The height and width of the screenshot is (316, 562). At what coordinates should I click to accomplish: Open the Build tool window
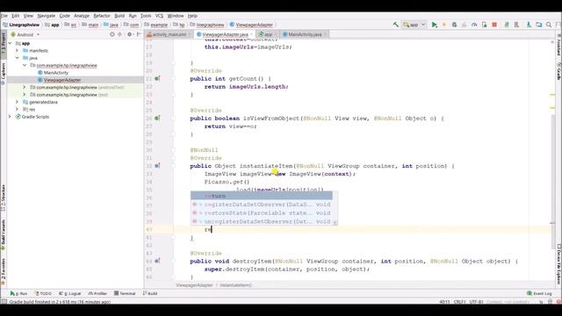click(150, 293)
